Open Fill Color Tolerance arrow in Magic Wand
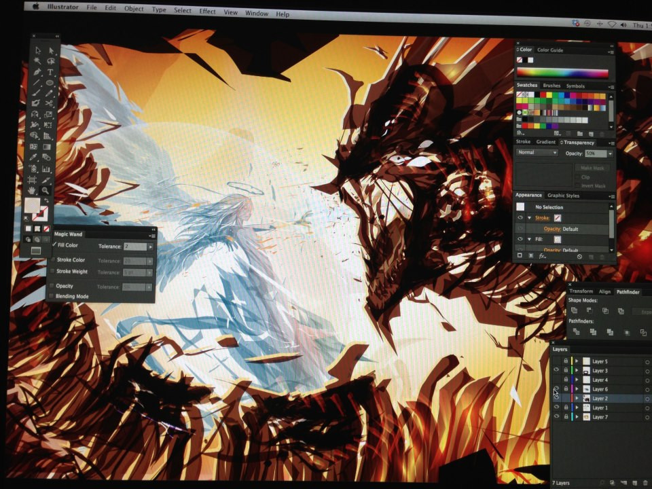 click(x=151, y=247)
